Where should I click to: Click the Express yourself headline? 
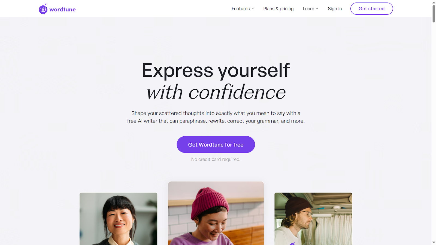pos(216,70)
